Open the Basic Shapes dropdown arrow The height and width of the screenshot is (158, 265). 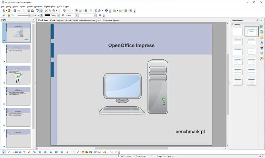coord(42,152)
